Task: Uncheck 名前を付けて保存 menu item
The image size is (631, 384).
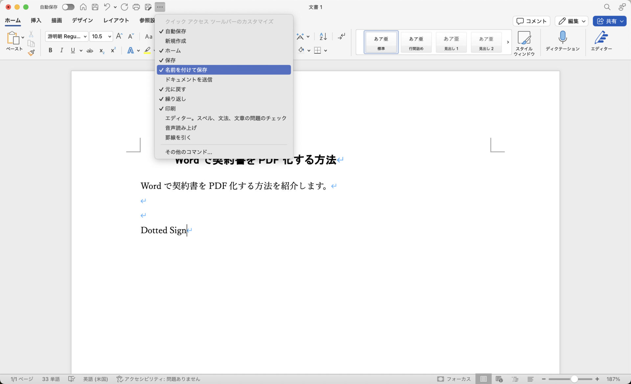Action: [x=224, y=70]
